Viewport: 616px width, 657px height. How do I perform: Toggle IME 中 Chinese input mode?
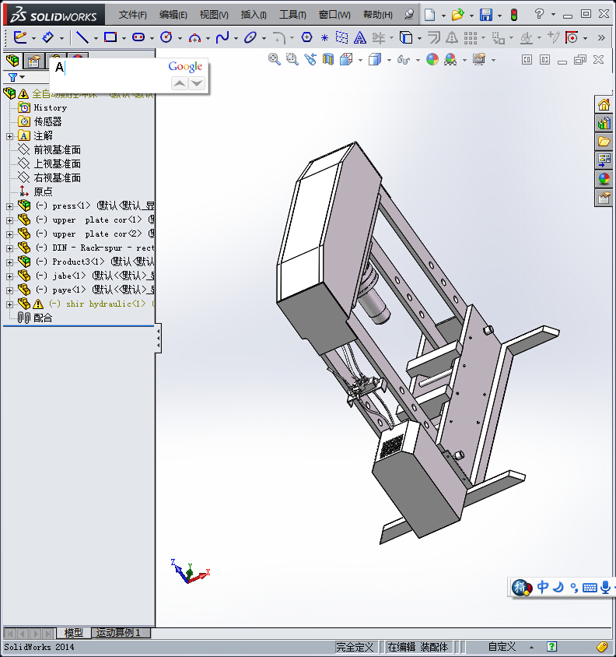(542, 587)
